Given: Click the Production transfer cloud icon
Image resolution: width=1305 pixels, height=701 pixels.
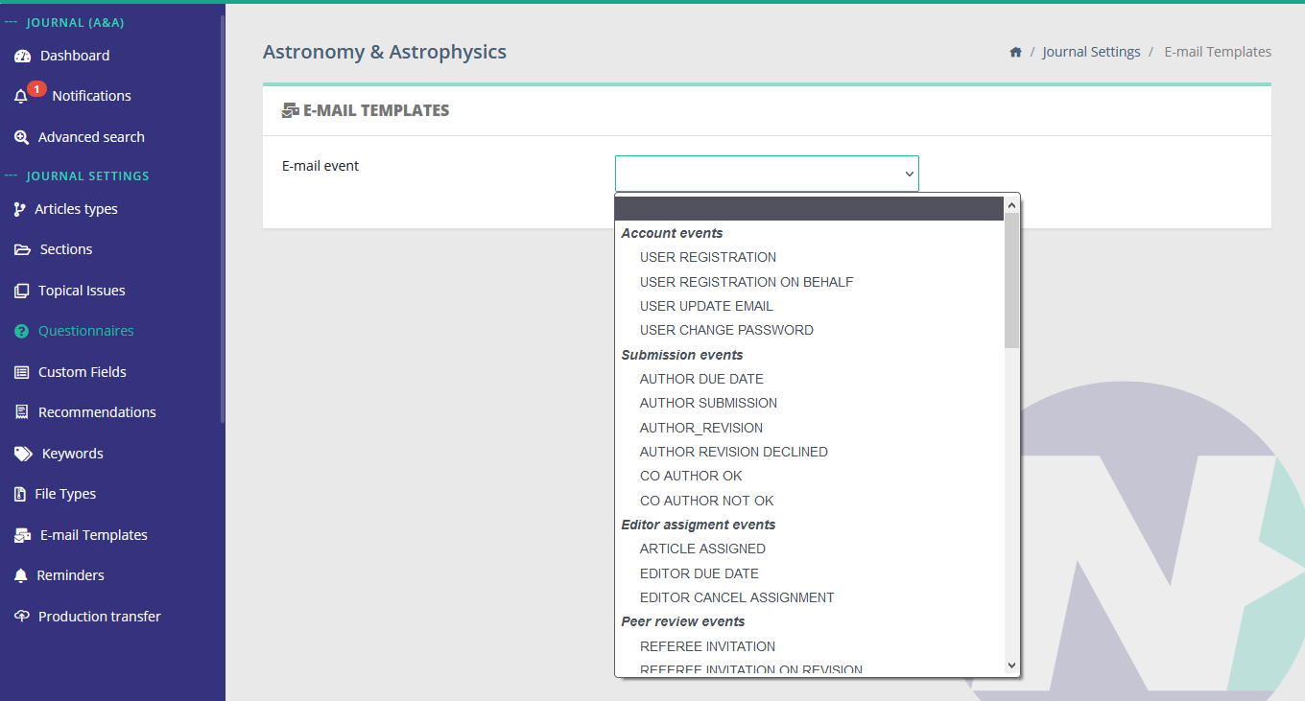Looking at the screenshot, I should (22, 617).
